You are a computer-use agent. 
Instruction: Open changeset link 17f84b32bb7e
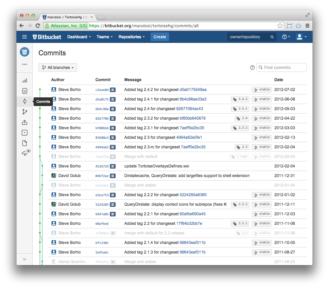tap(189, 223)
